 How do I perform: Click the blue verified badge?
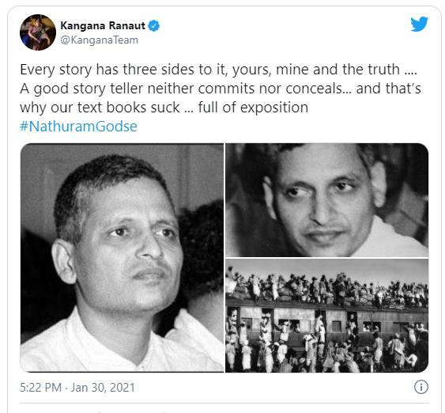point(154,26)
